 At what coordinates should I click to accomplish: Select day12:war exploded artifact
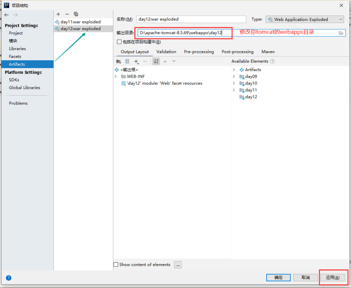pyautogui.click(x=83, y=29)
